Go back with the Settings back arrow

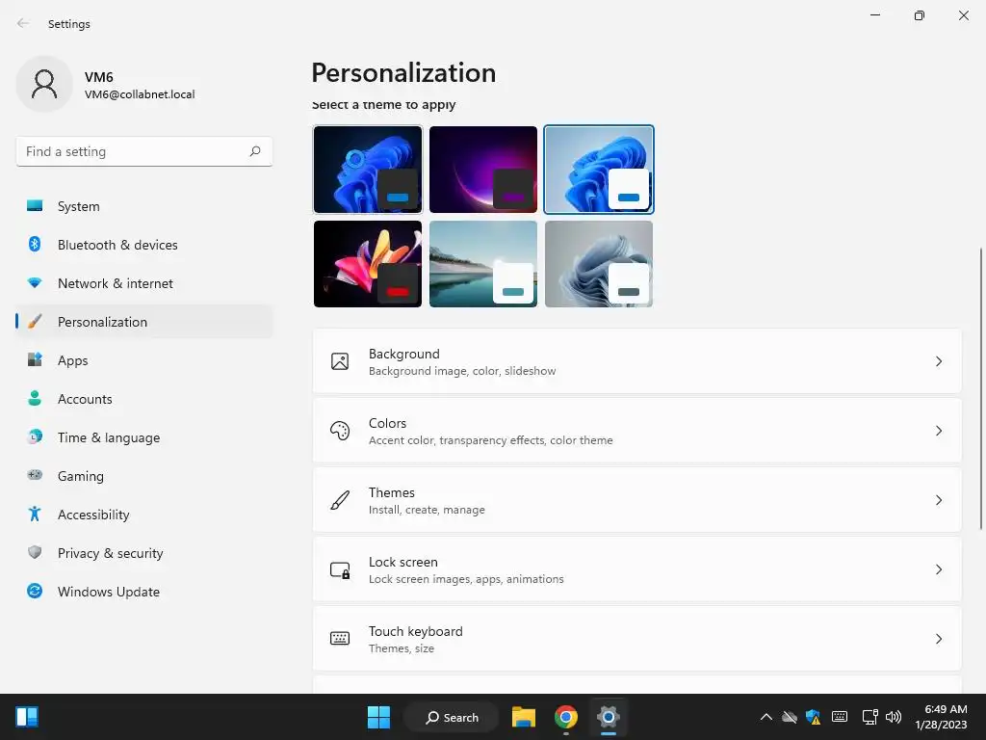pyautogui.click(x=23, y=23)
